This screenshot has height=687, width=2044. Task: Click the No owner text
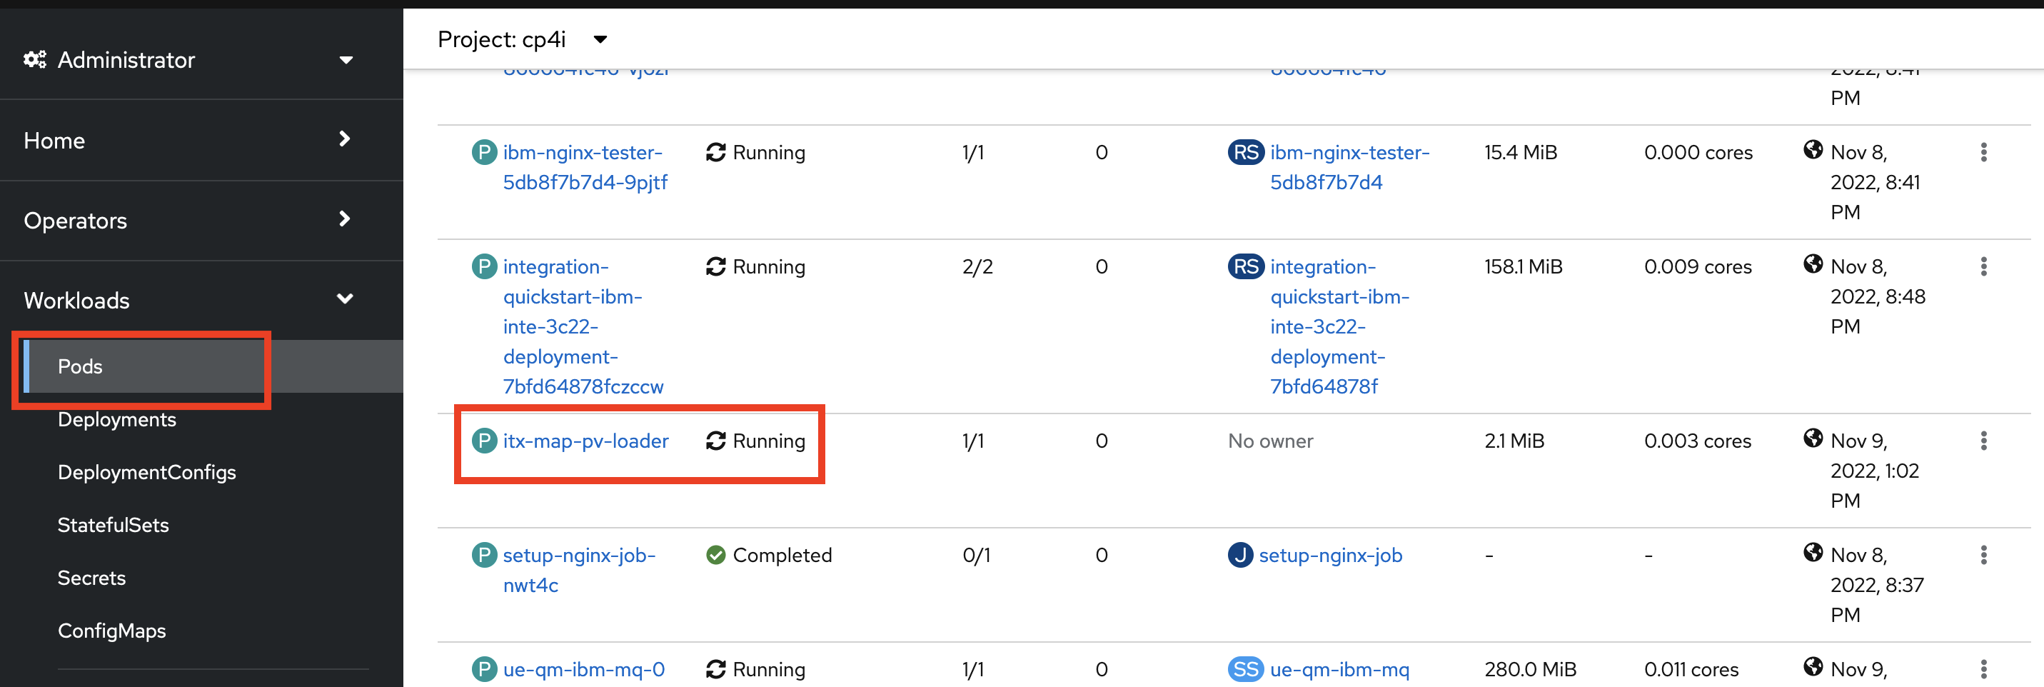(x=1270, y=441)
